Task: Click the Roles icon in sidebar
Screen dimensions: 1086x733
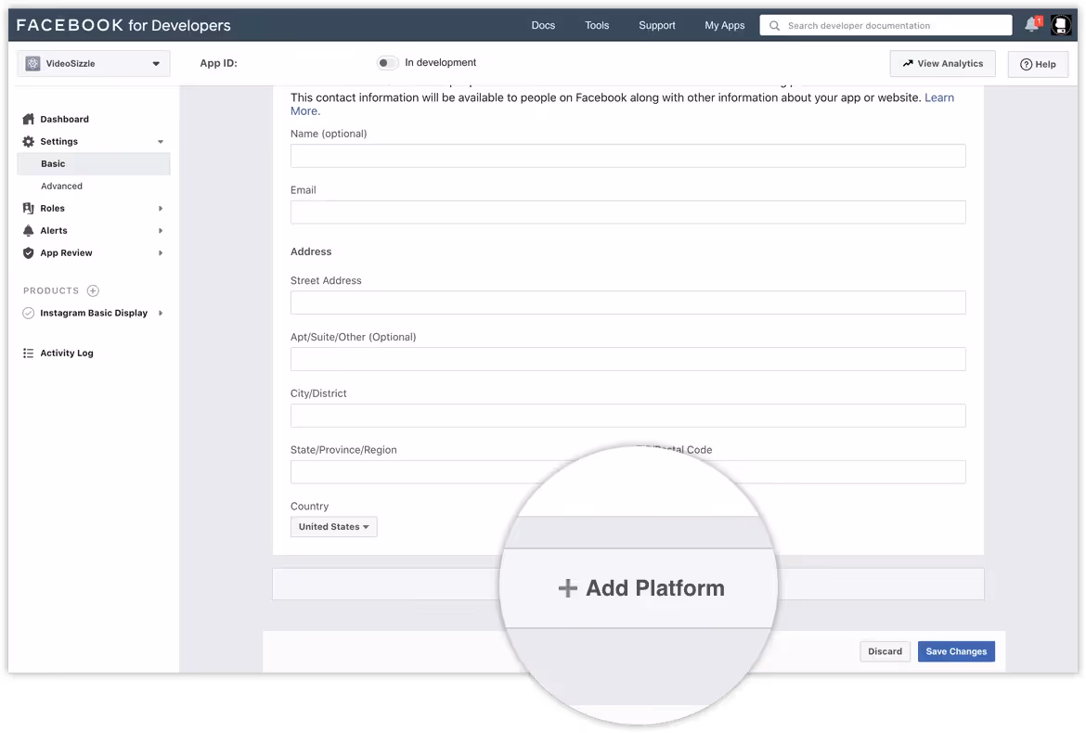Action: tap(29, 209)
